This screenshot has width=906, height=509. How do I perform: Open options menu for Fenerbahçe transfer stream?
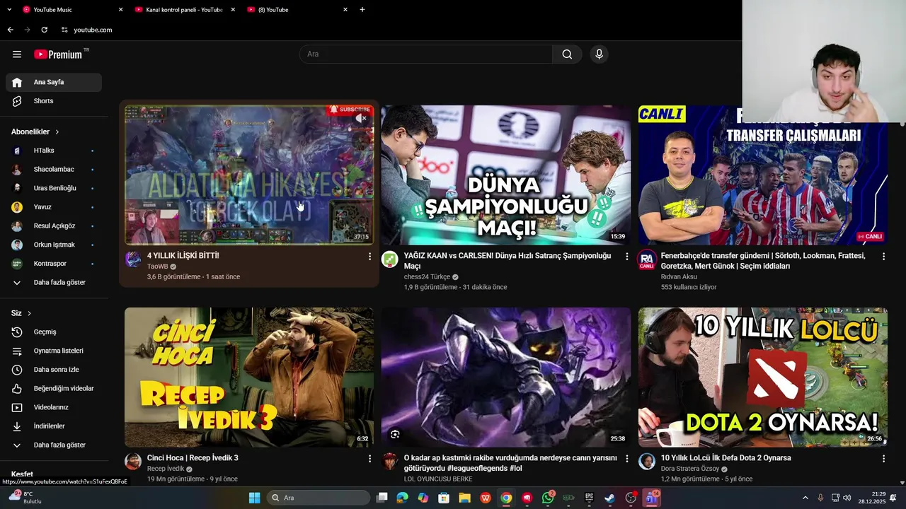[x=883, y=257]
